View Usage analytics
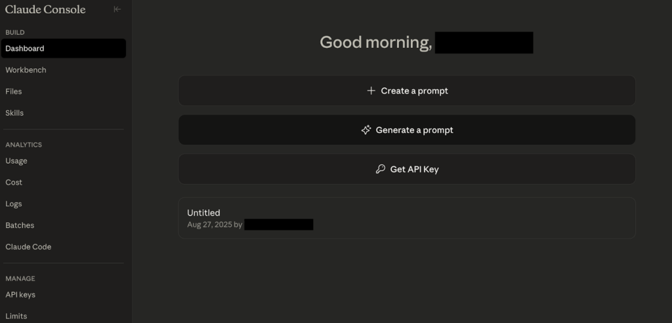The width and height of the screenshot is (672, 323). tap(16, 161)
